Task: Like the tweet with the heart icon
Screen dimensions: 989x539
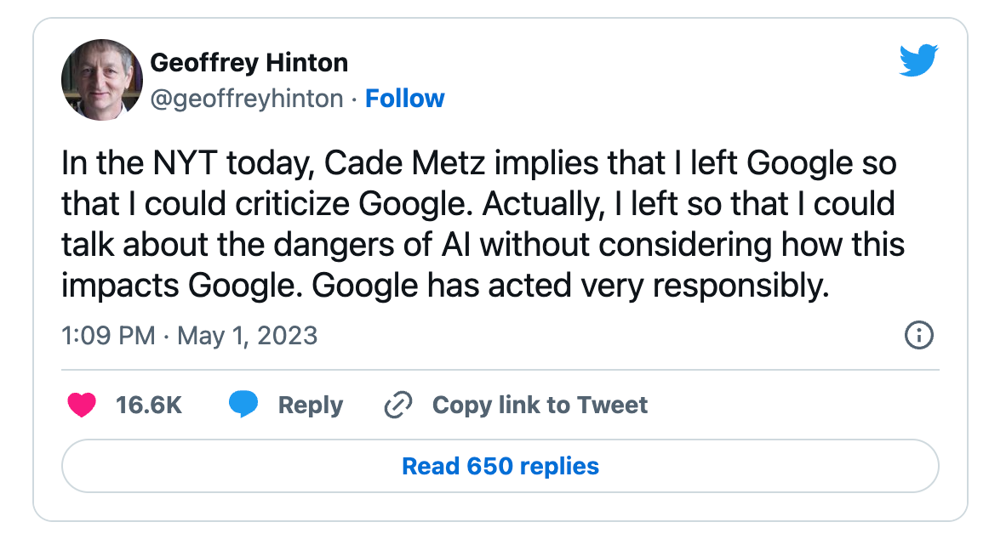Action: [x=82, y=405]
